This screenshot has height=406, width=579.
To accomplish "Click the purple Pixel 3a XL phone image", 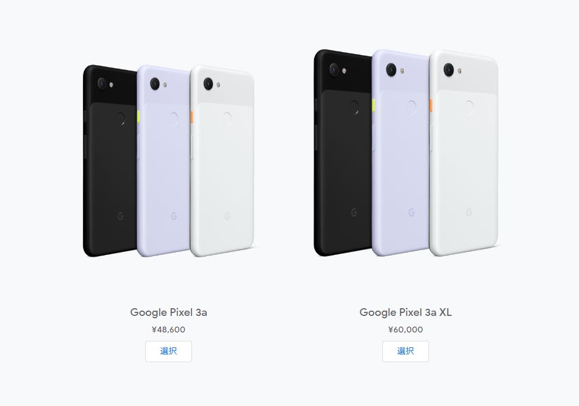I will tap(400, 152).
